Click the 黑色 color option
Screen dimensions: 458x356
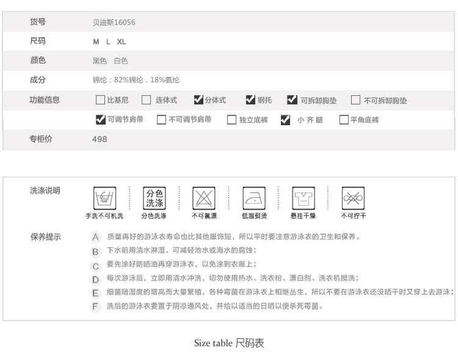point(100,60)
